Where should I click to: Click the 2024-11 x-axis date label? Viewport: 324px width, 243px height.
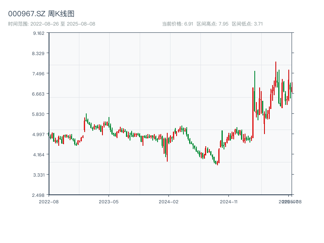click(229, 201)
